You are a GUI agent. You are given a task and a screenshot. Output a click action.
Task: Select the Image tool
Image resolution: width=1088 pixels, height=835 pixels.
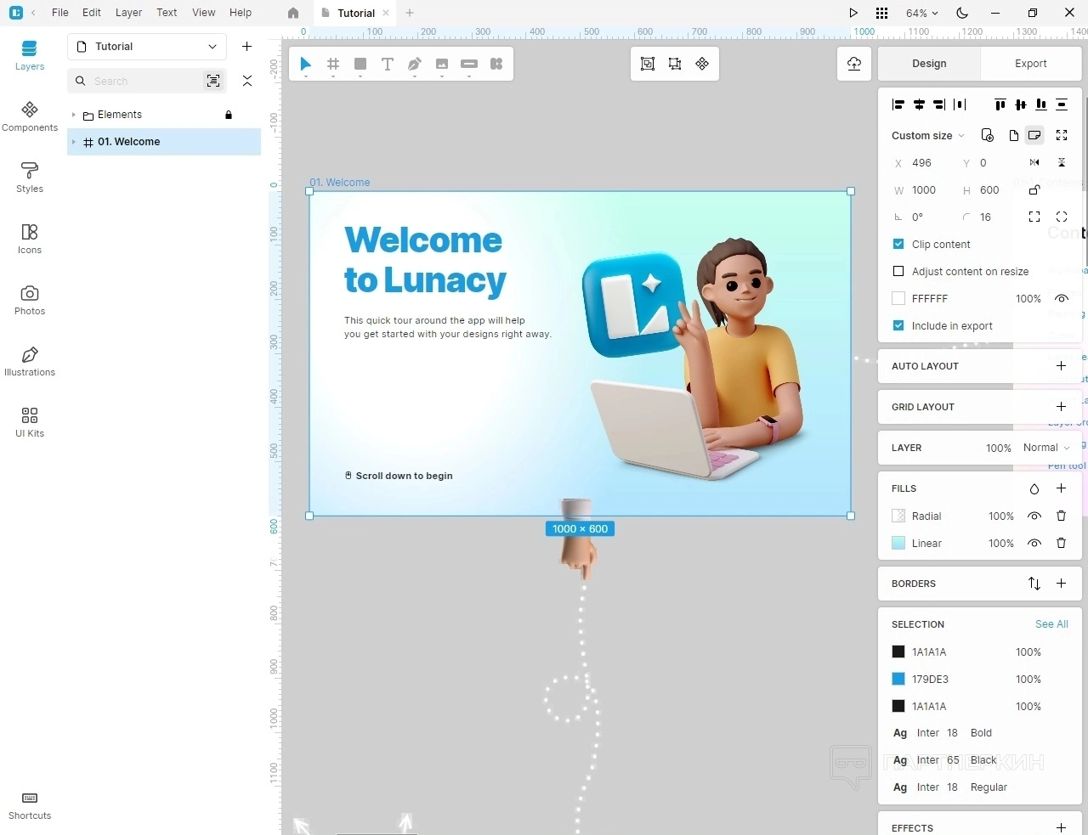442,65
